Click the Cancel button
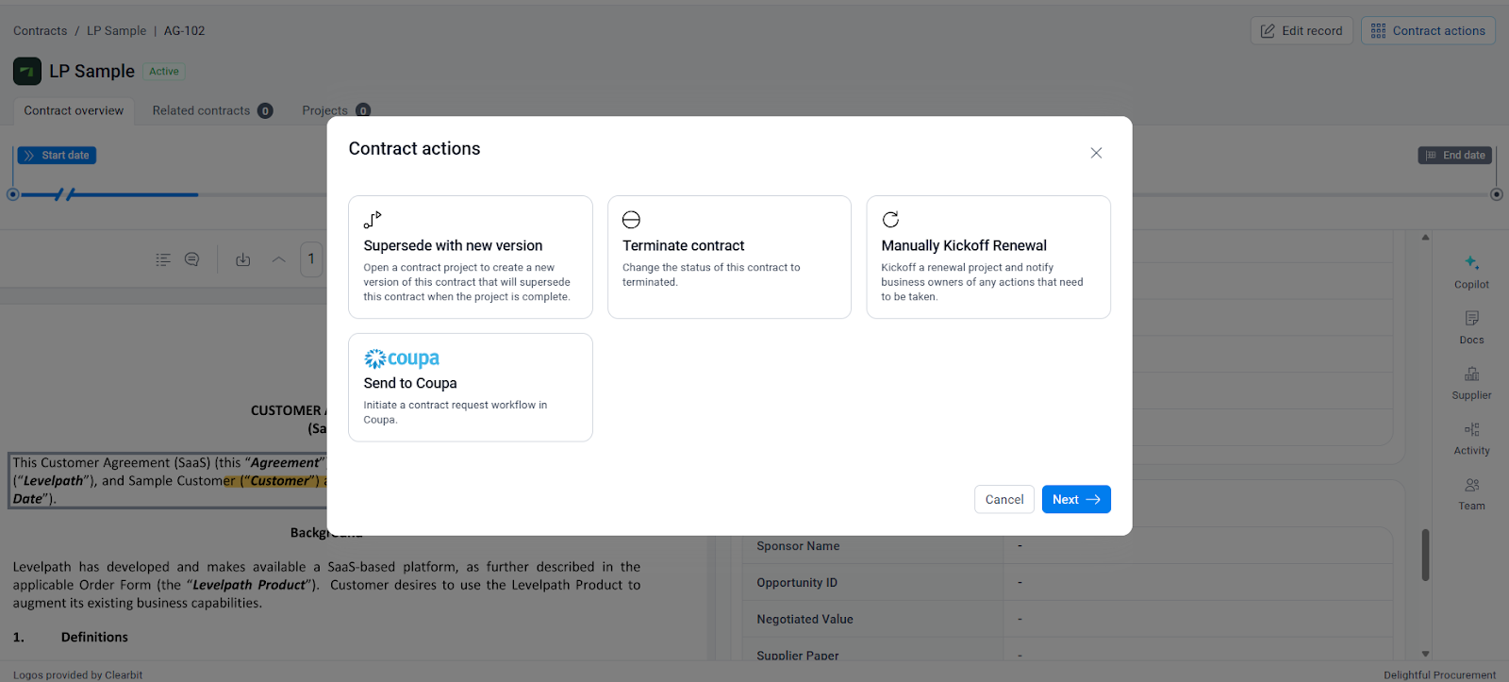This screenshot has width=1509, height=682. (x=1003, y=499)
